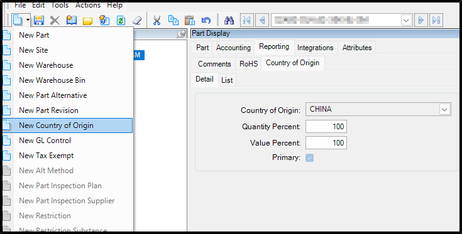This screenshot has height=234, width=462.
Task: Click the pin icon on tree panel header
Action: 181,34
